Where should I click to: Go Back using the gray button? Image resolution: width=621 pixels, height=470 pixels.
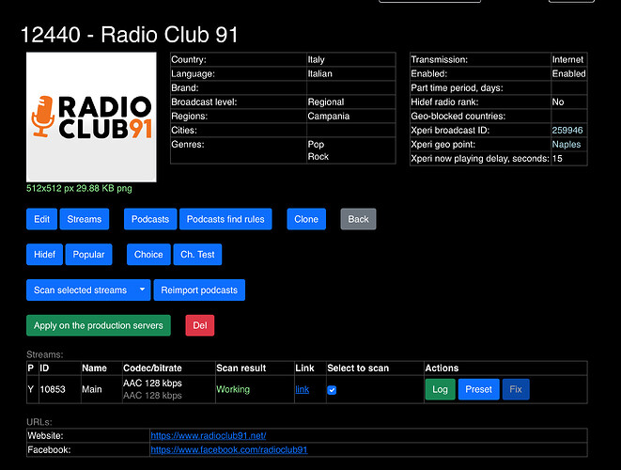click(358, 219)
